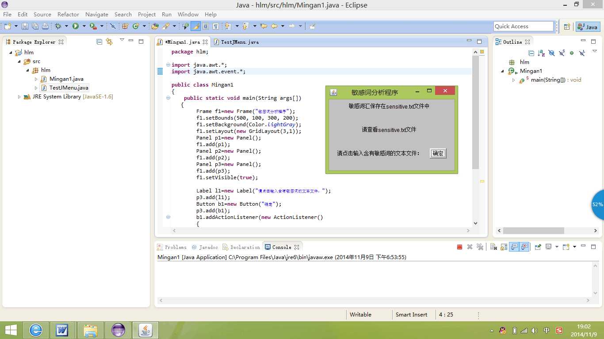The width and height of the screenshot is (604, 339).
Task: Open the File menu
Action: point(7,14)
